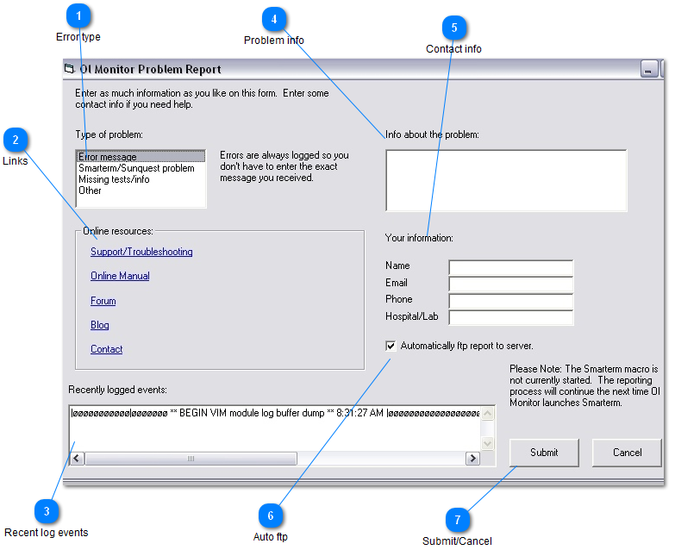This screenshot has width=675, height=550.
Task: Submit the problem report
Action: (544, 453)
